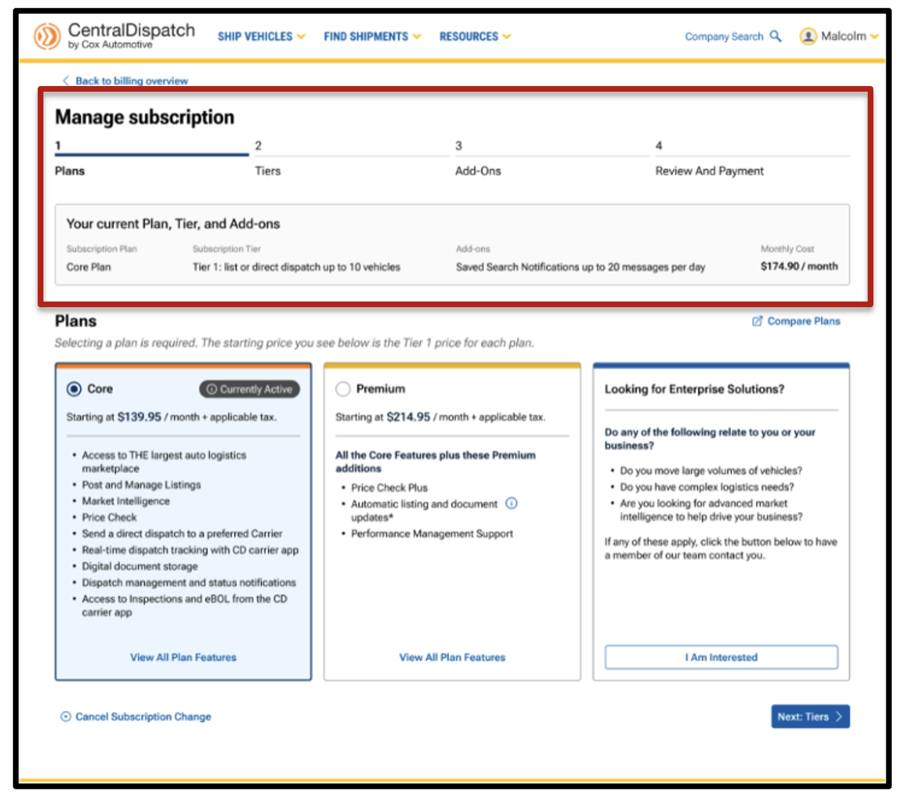The image size is (899, 795).
Task: Open the Malcolm account dropdown arrow
Action: 875,36
